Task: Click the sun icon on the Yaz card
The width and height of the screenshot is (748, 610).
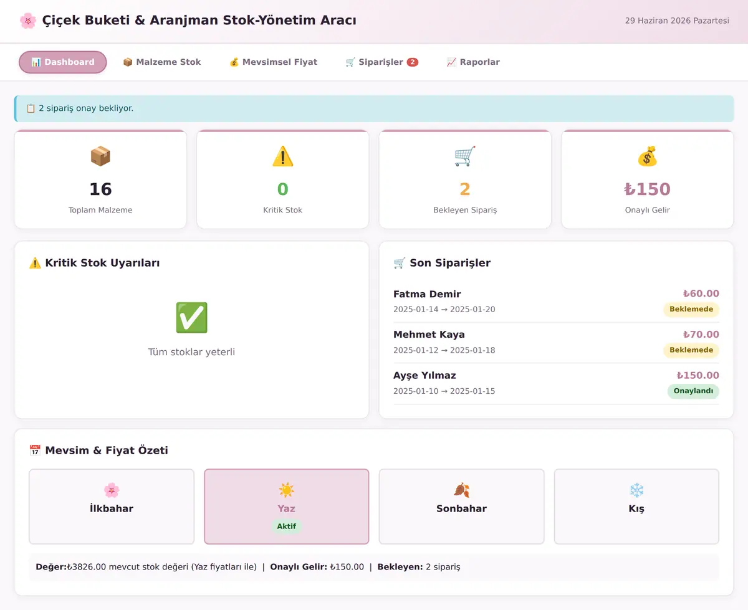Action: pyautogui.click(x=287, y=490)
